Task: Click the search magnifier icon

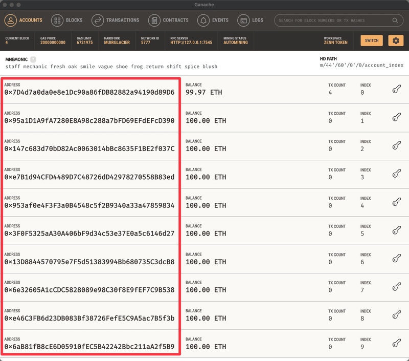Action: [395, 20]
